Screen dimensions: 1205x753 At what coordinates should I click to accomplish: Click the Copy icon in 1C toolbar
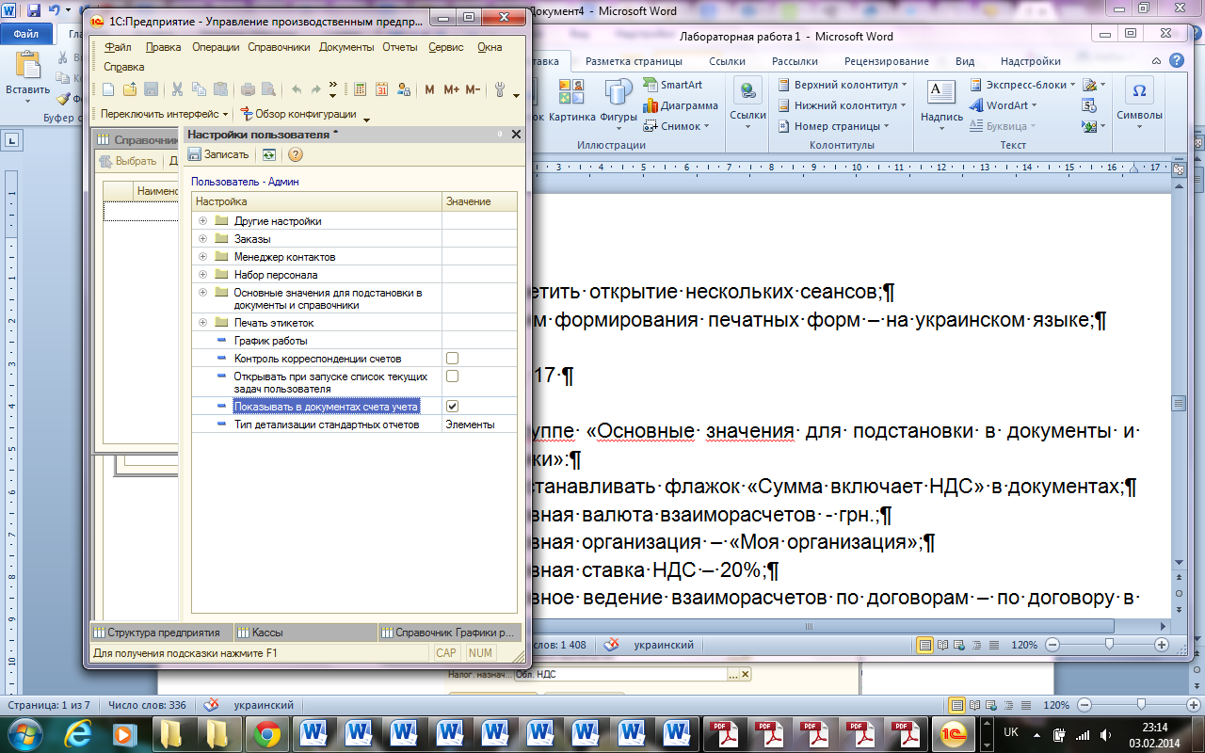point(198,90)
